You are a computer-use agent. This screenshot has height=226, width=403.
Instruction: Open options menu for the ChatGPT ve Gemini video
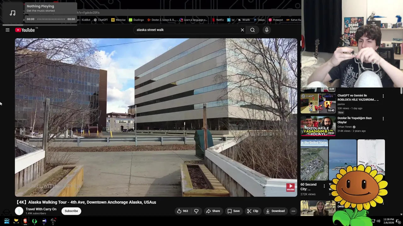pyautogui.click(x=383, y=96)
